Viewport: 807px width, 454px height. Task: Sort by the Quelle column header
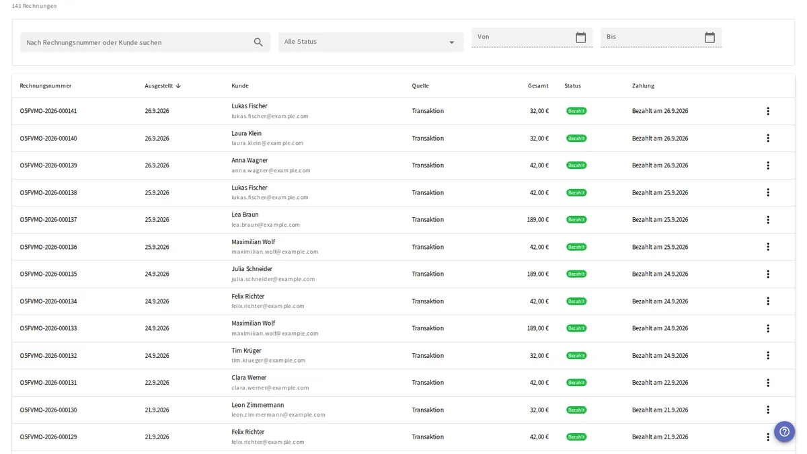coord(420,86)
